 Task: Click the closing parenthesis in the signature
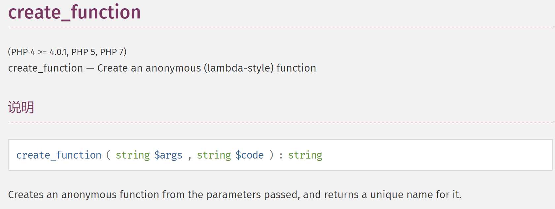tap(271, 155)
